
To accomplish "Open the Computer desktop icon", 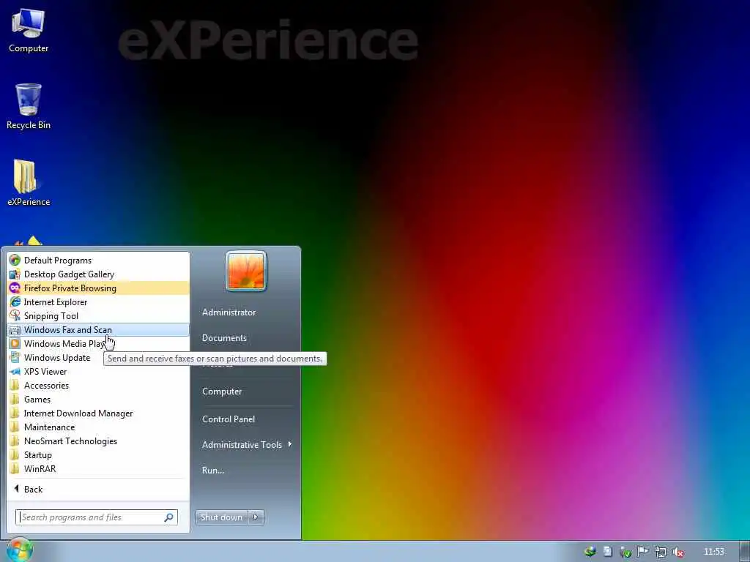I will pos(29,31).
